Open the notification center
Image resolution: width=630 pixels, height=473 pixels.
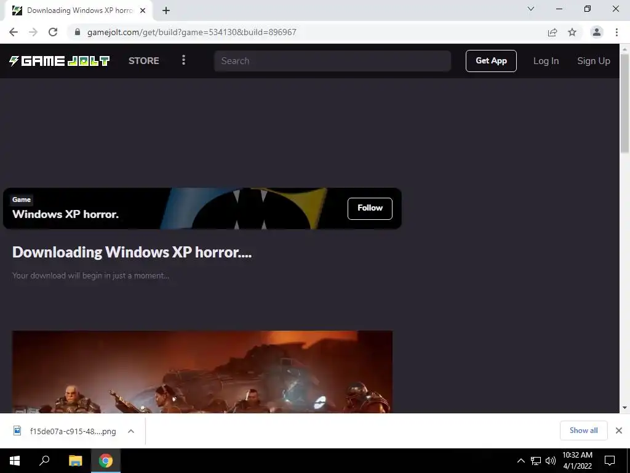click(x=610, y=461)
